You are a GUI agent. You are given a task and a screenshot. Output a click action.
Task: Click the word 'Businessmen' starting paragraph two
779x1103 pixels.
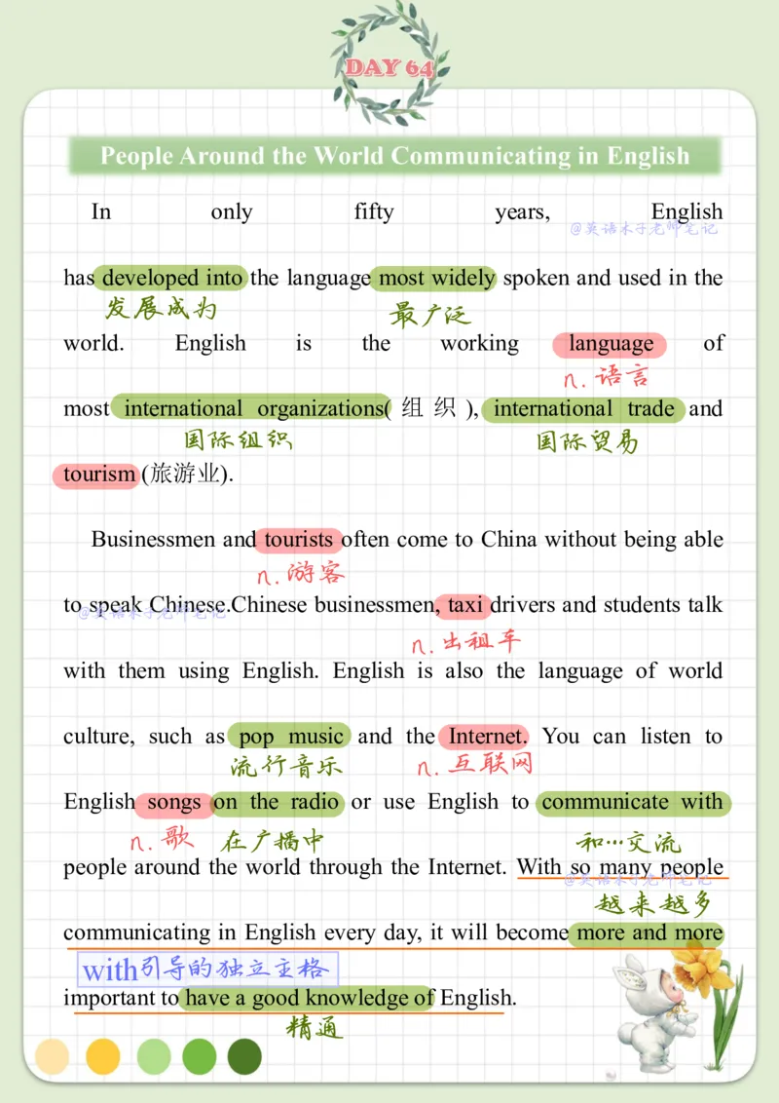(154, 540)
